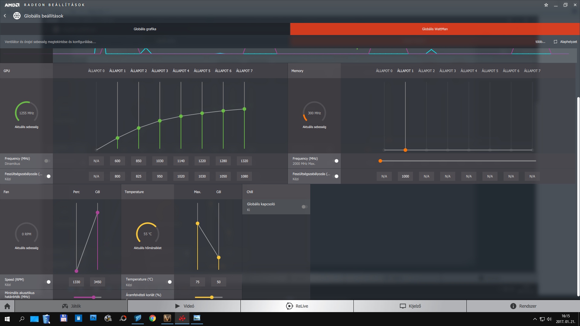Switch to Globális grafika tab
Viewport: 580px width, 326px height.
pyautogui.click(x=145, y=29)
